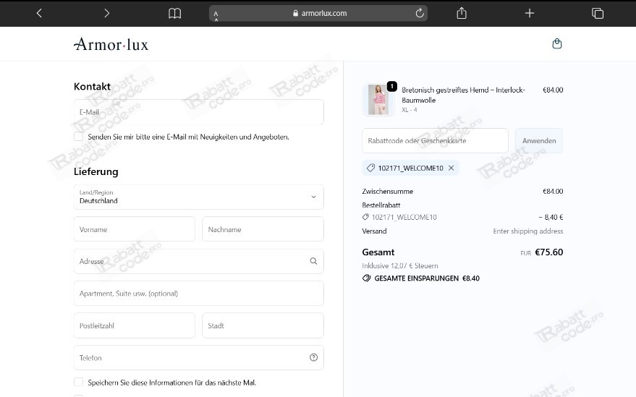
Task: Click the Adresse field
Action: coord(199,261)
